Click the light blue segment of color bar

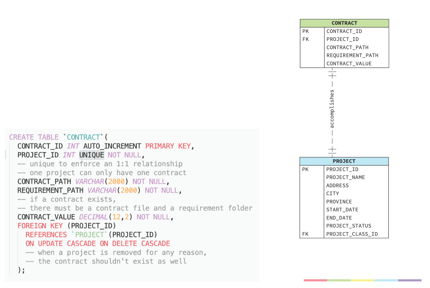[386, 280]
